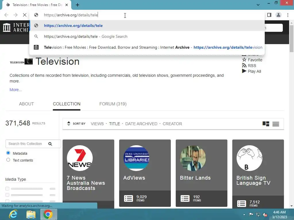Open the Chrome three-dot menu

pyautogui.click(x=288, y=15)
